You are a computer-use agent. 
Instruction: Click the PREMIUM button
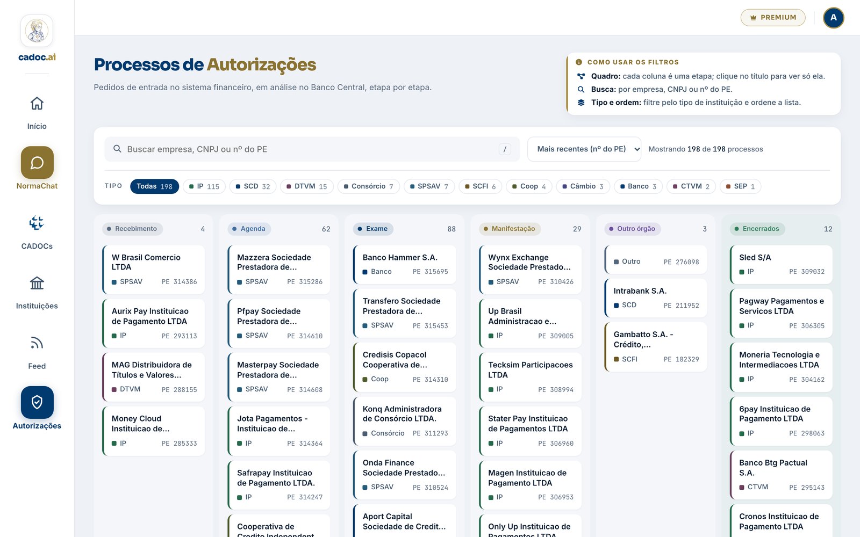pos(773,18)
